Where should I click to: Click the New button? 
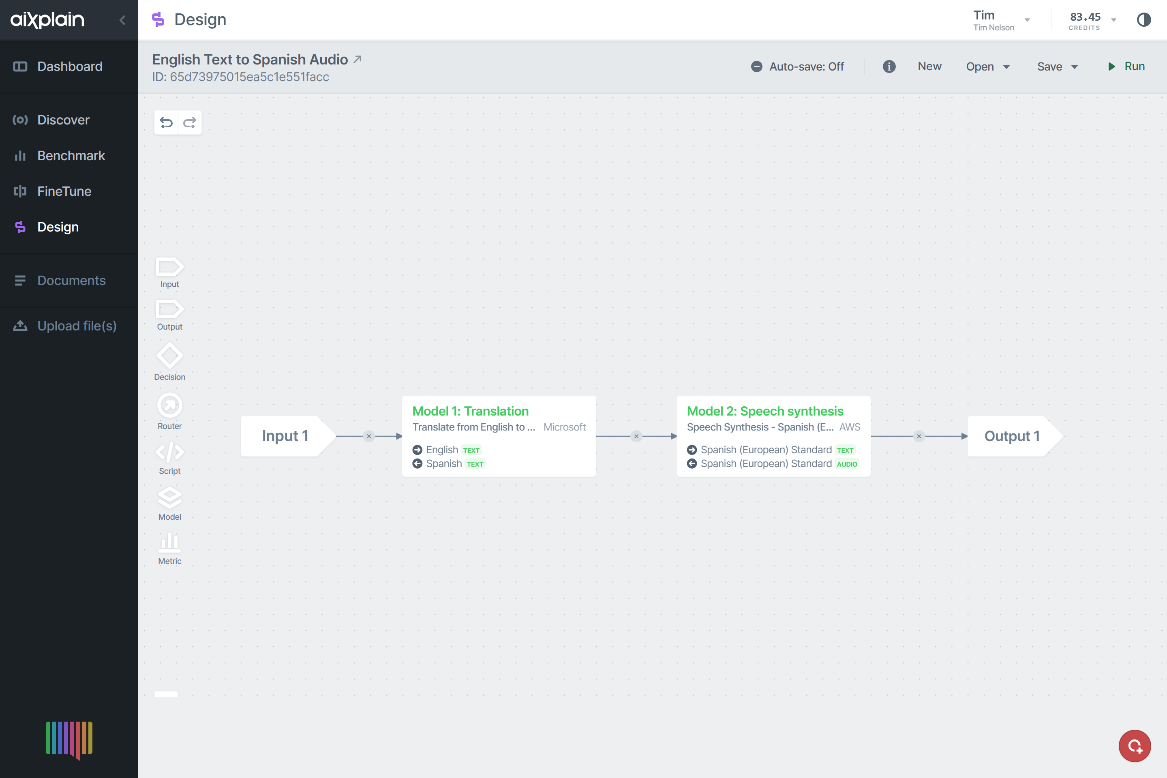[x=929, y=66]
